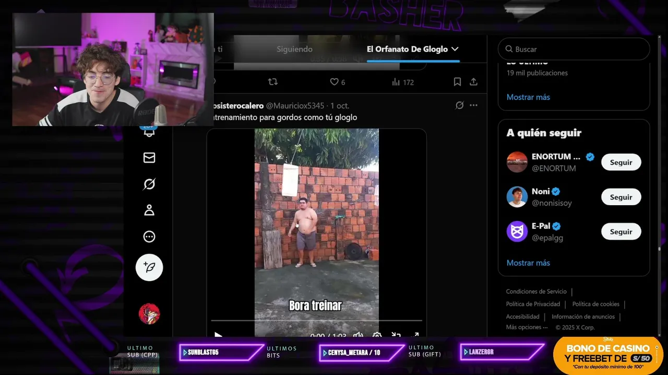
Task: Open Grok actions icon on Mauriciox5345's tweet
Action: (x=459, y=105)
